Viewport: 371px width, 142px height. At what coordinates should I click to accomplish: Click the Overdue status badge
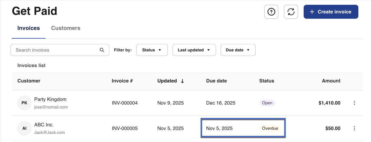coord(270,128)
